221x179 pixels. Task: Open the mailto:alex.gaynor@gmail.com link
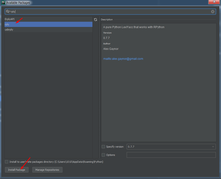[x=123, y=59]
